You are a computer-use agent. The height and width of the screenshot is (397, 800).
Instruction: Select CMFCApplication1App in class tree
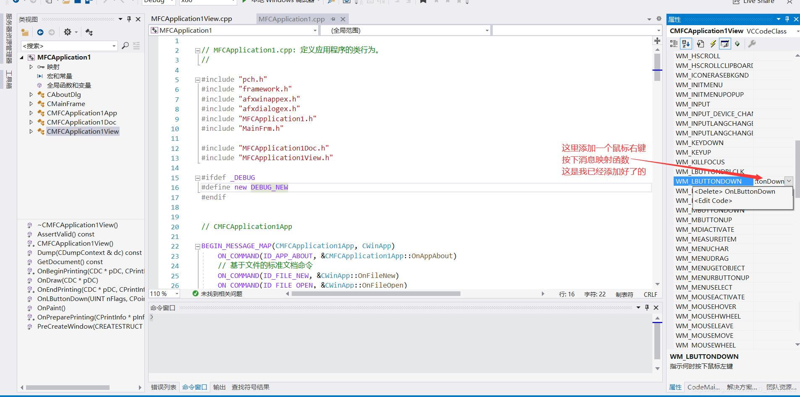coord(82,113)
